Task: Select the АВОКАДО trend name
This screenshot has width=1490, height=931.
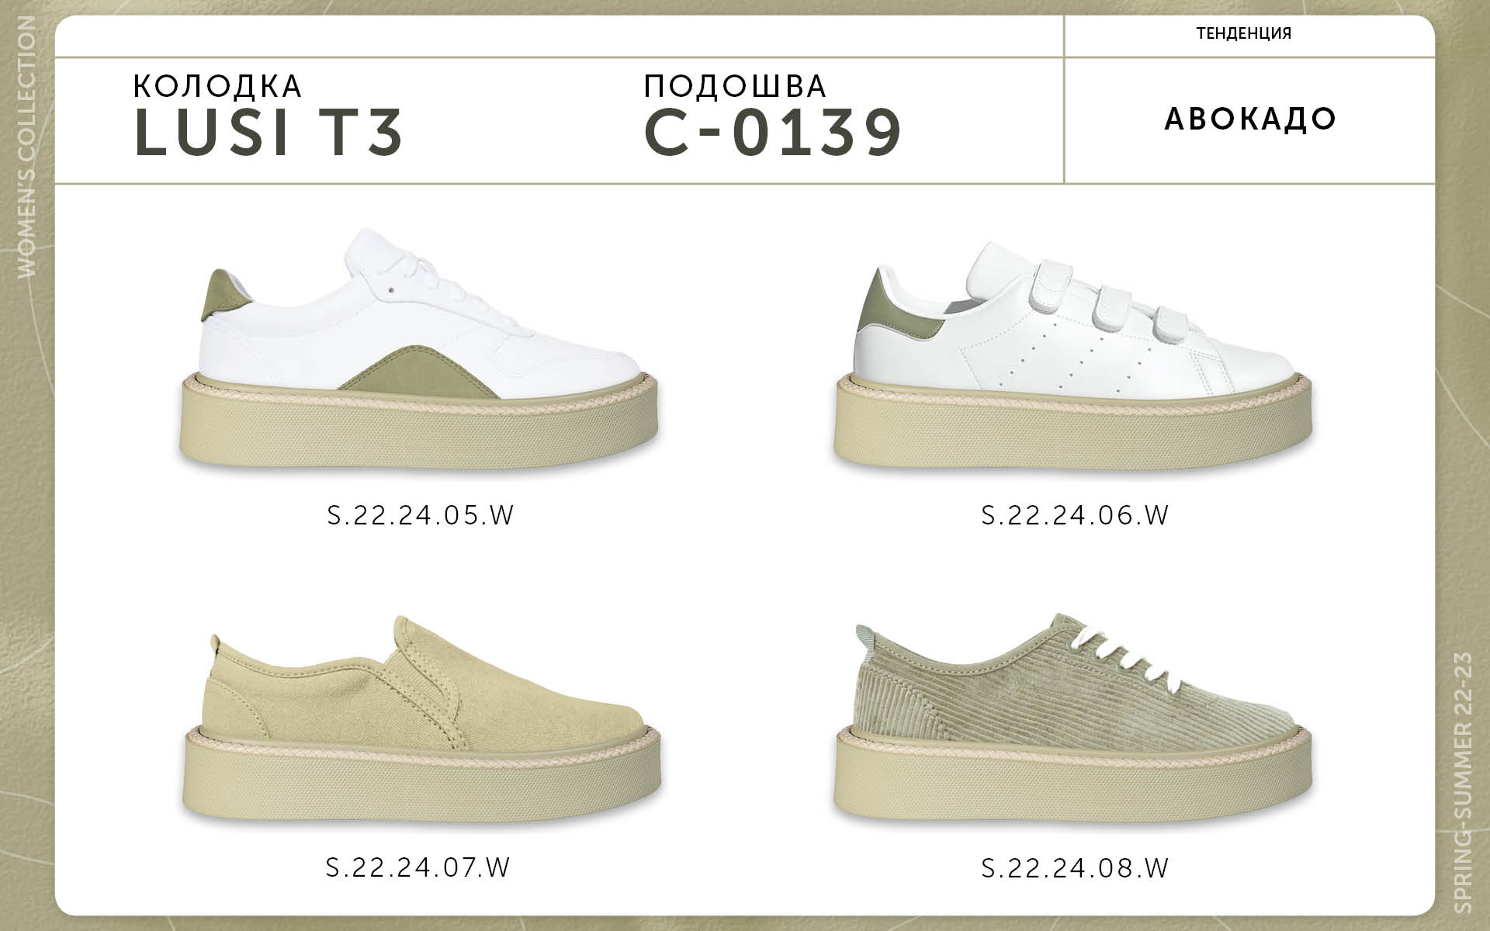Action: (x=1250, y=119)
